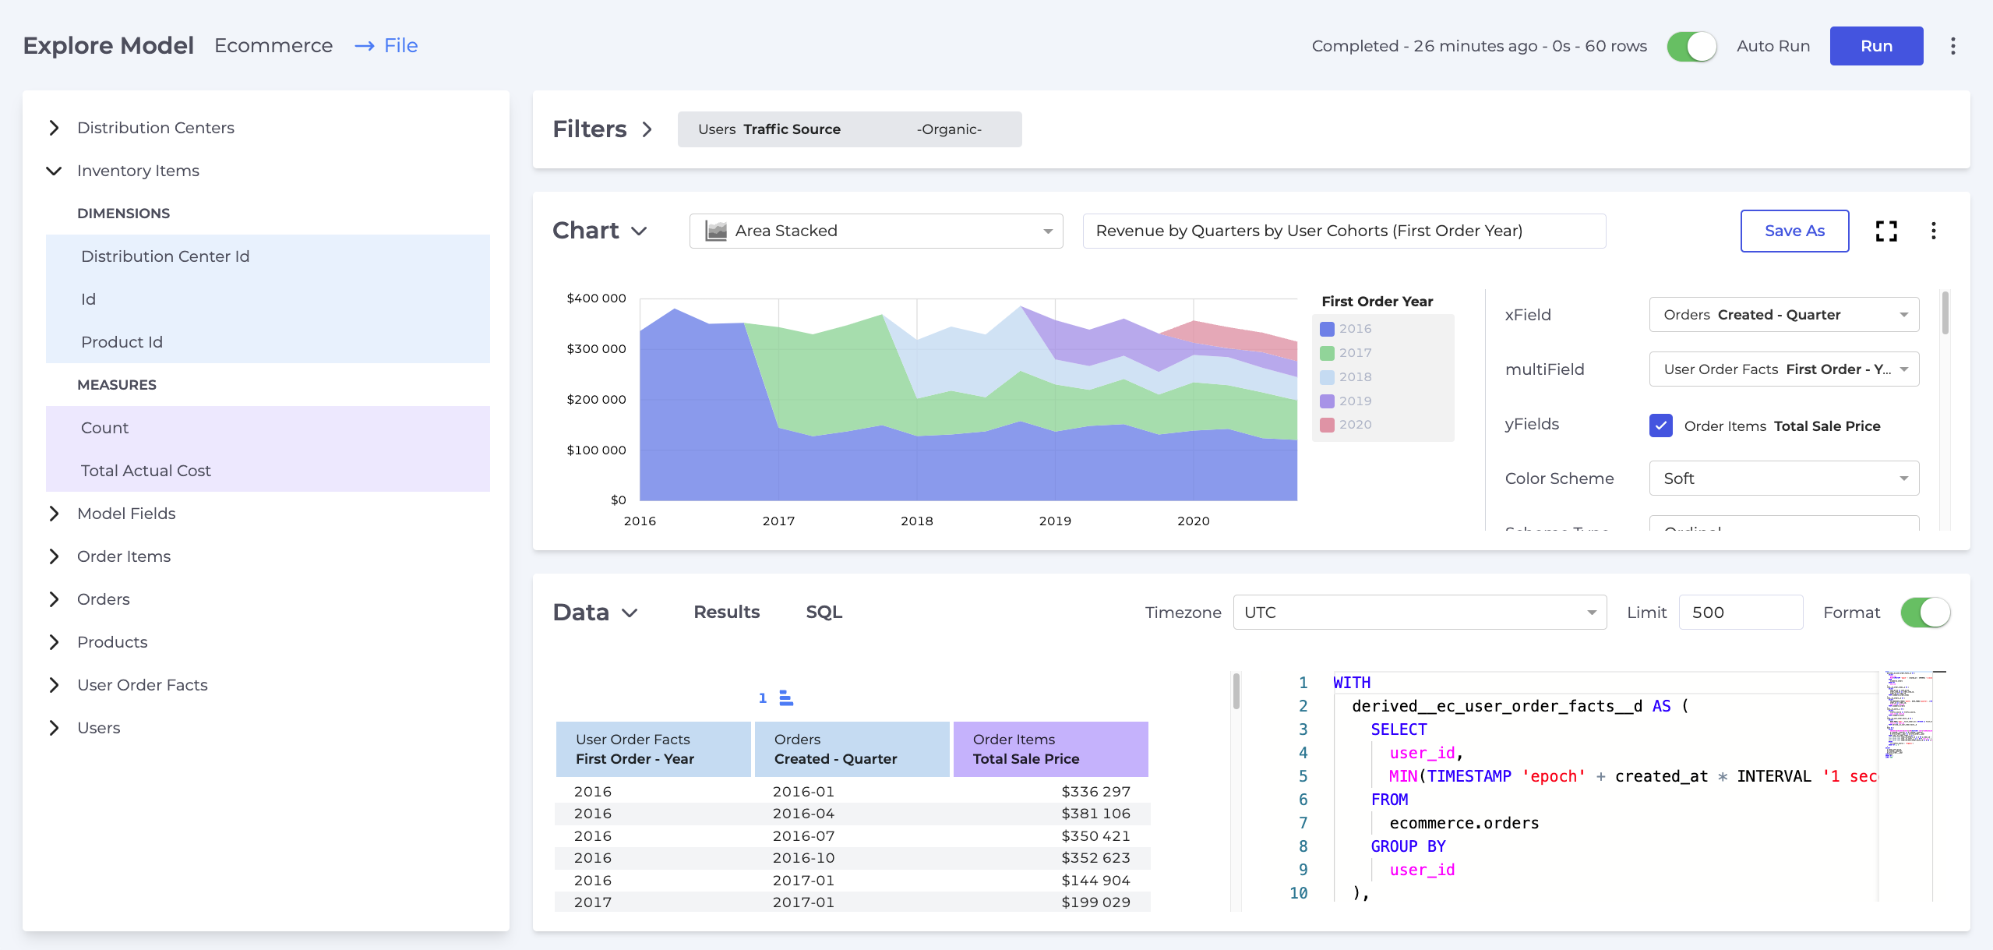Click the Save As button for the chart

coord(1795,230)
